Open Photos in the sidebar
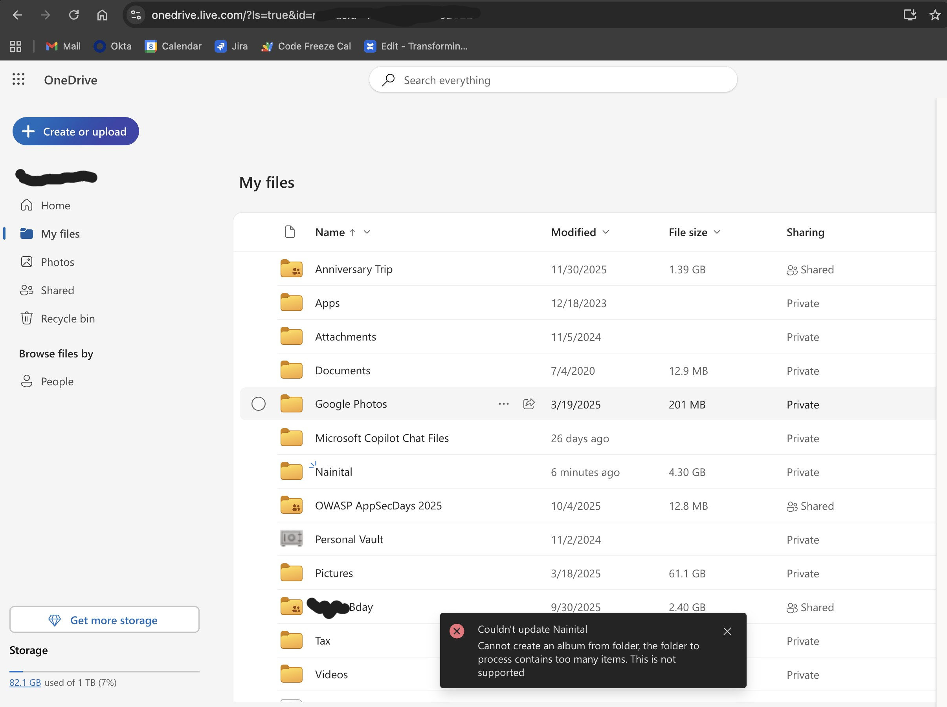The width and height of the screenshot is (947, 707). 58,262
